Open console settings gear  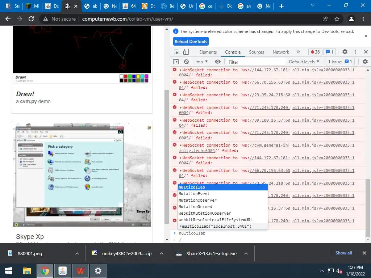[x=365, y=62]
